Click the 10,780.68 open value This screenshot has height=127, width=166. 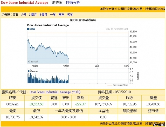click(153, 104)
